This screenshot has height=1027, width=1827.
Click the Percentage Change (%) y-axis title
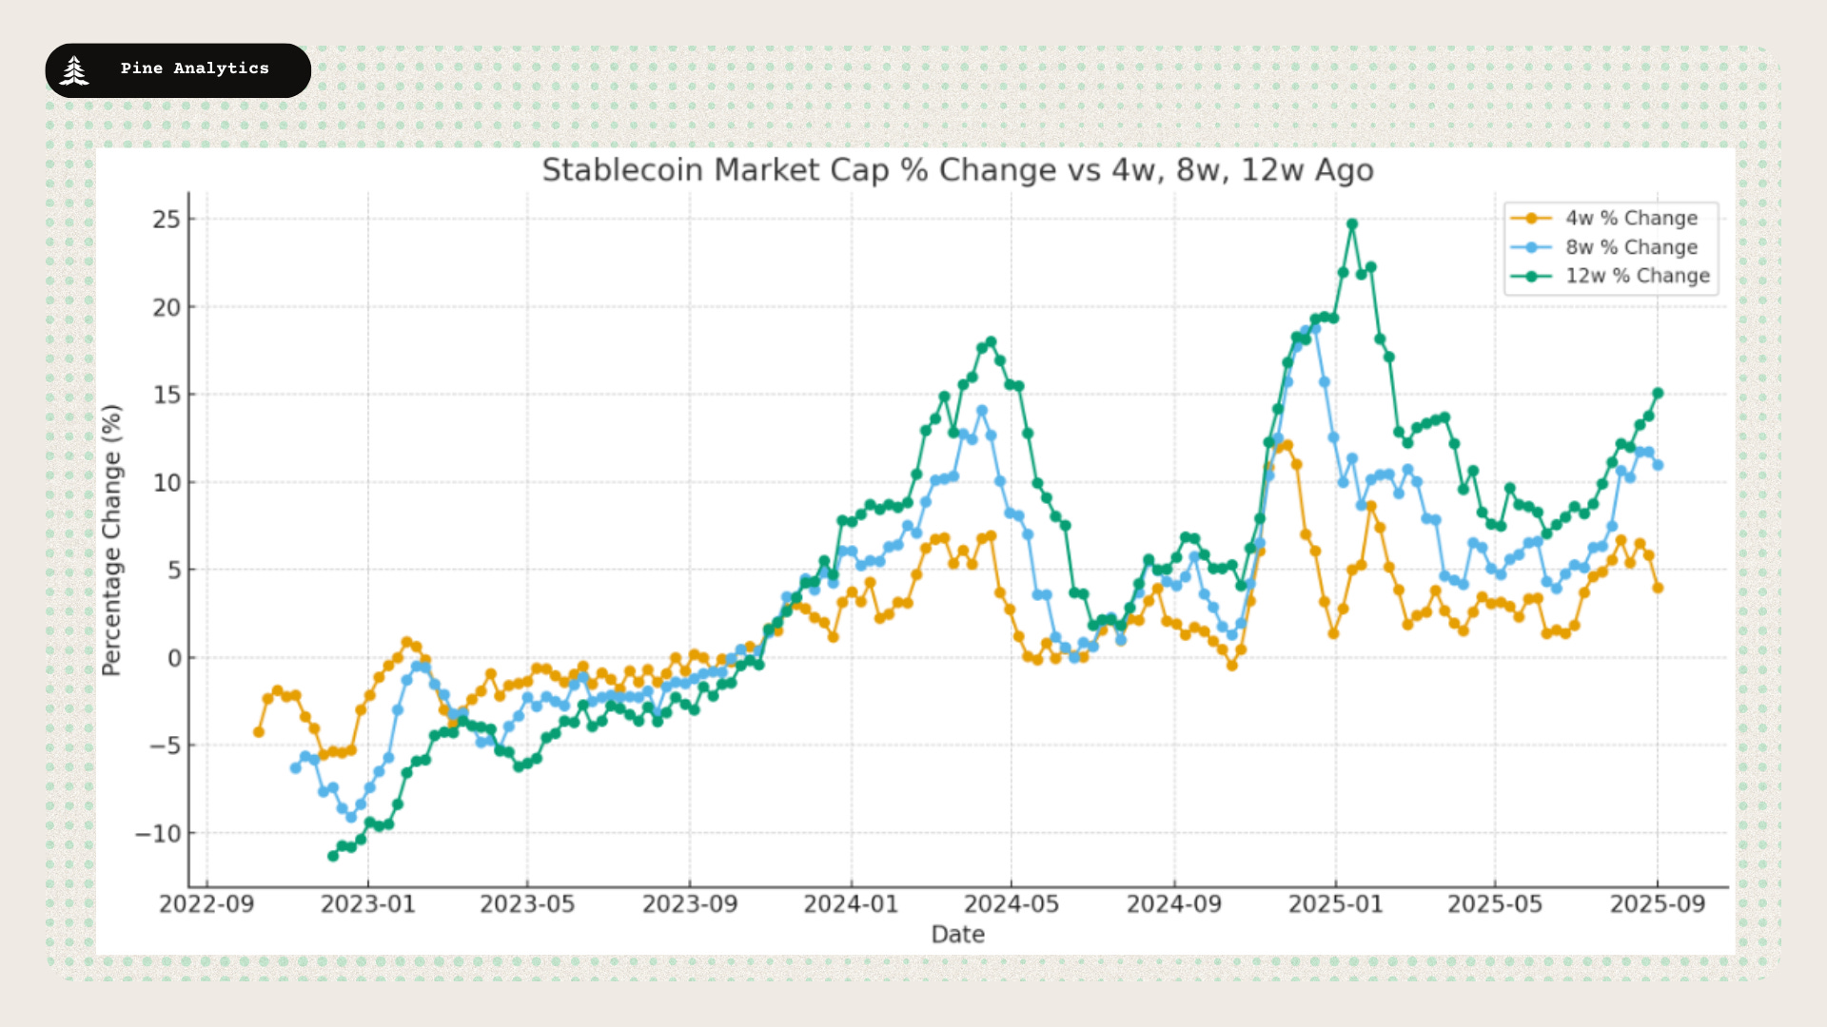(112, 540)
